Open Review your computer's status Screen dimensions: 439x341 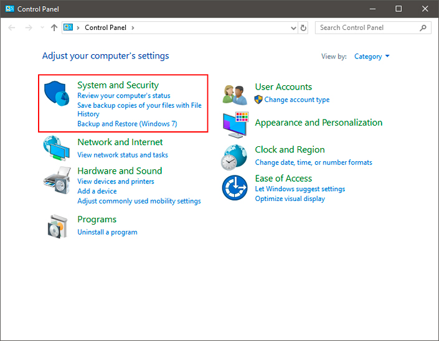click(x=124, y=96)
